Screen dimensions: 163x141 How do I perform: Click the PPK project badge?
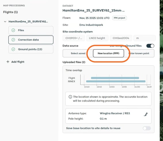tap(119, 18)
